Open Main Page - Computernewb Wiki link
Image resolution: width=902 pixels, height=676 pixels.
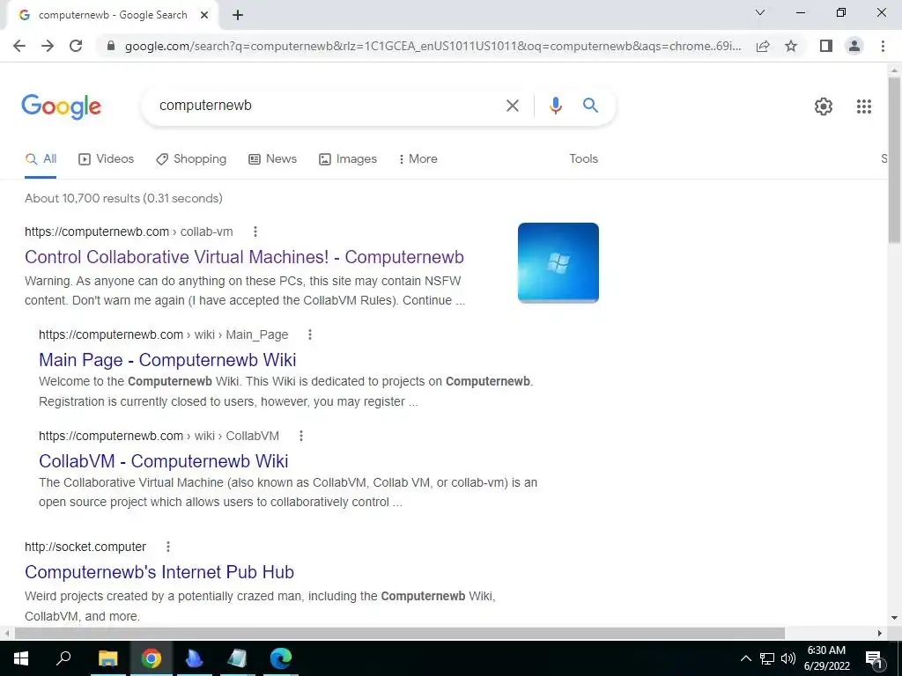coord(167,360)
